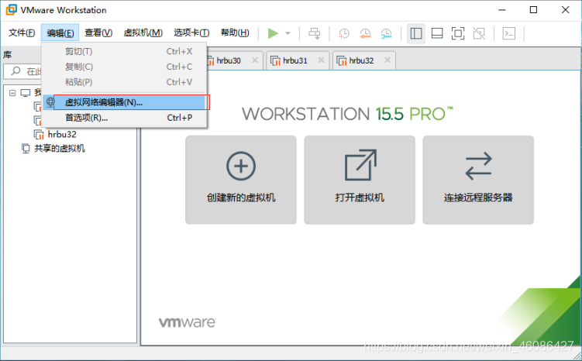Click the Unity mode toolbar icon

coord(479,33)
